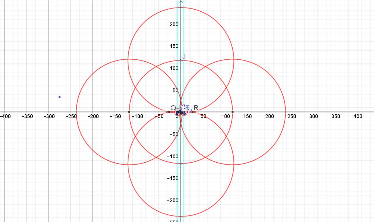374x222 pixels.
Task: Click the rightmost edge of the right red circle
Action: [285, 112]
